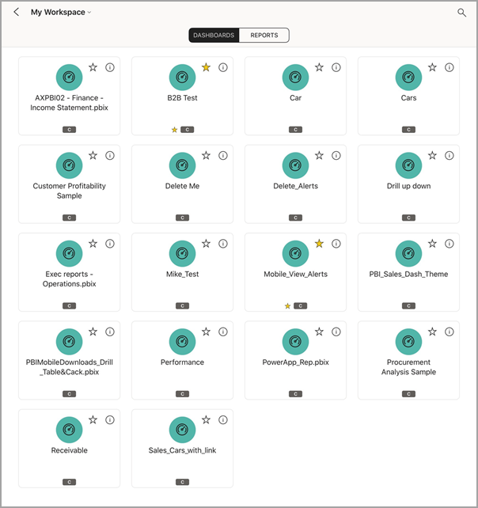Image resolution: width=478 pixels, height=508 pixels.
Task: View info for Receivable dashboard
Action: pos(110,419)
